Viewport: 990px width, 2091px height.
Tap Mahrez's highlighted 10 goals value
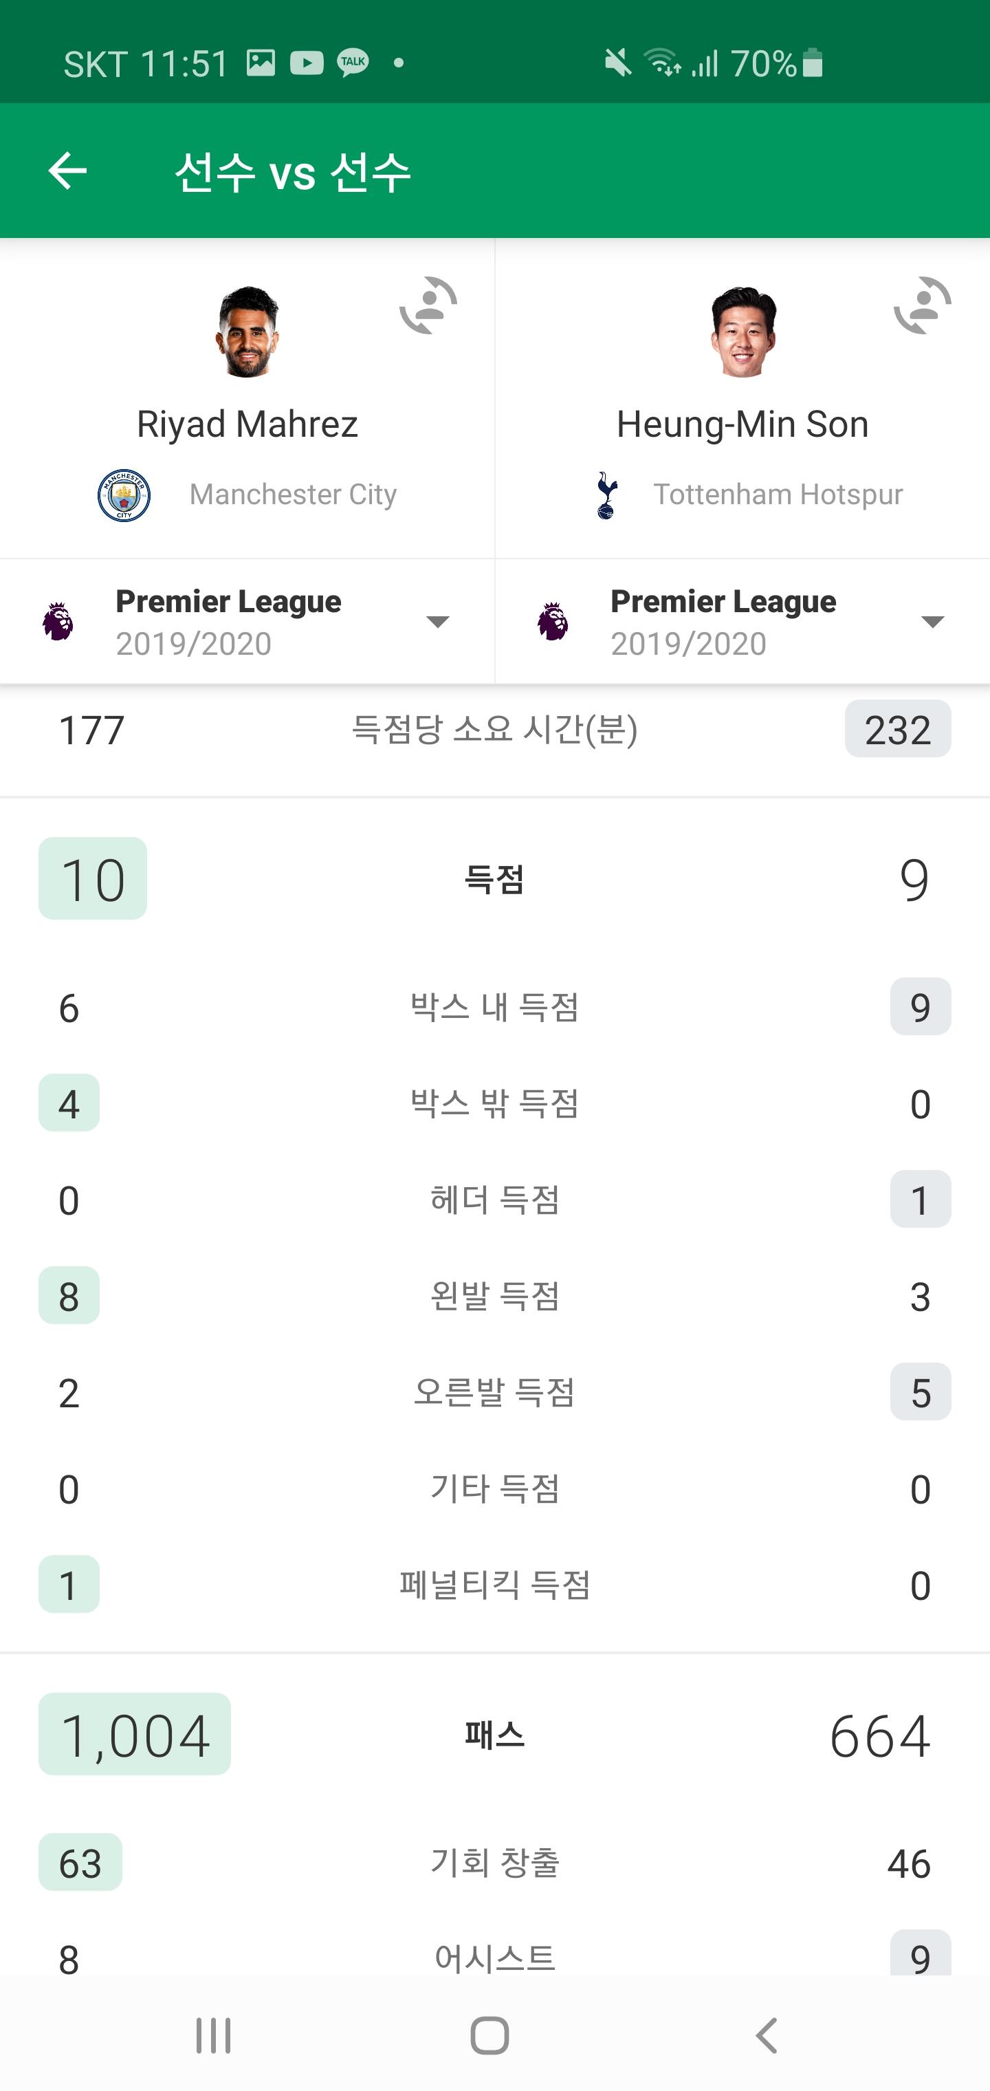93,879
